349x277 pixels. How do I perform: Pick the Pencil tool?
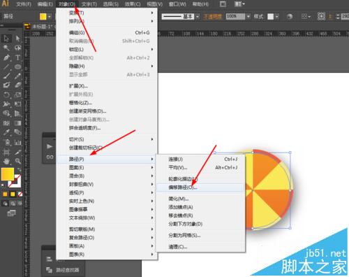pyautogui.click(x=17, y=76)
